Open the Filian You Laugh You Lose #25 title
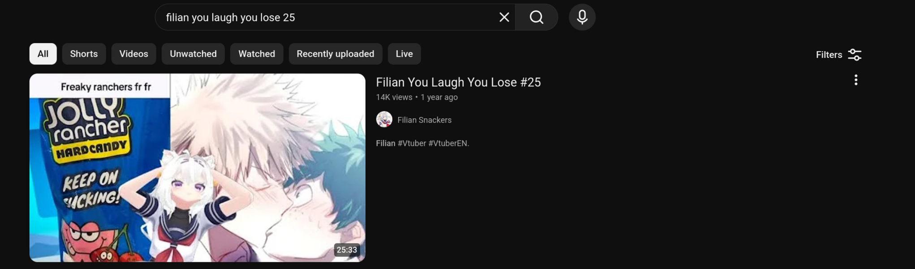915x269 pixels. (x=458, y=82)
